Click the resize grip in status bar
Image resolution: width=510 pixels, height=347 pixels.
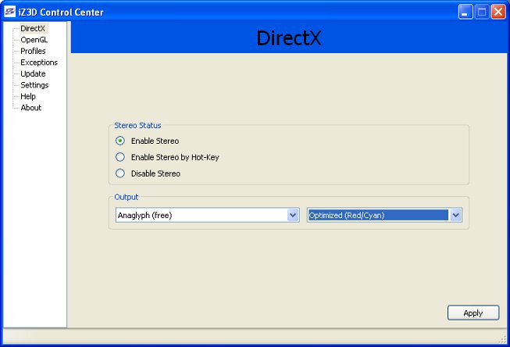[x=503, y=339]
